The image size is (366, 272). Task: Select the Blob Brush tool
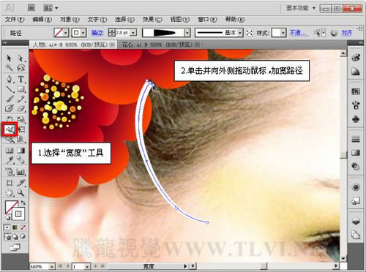click(x=9, y=107)
